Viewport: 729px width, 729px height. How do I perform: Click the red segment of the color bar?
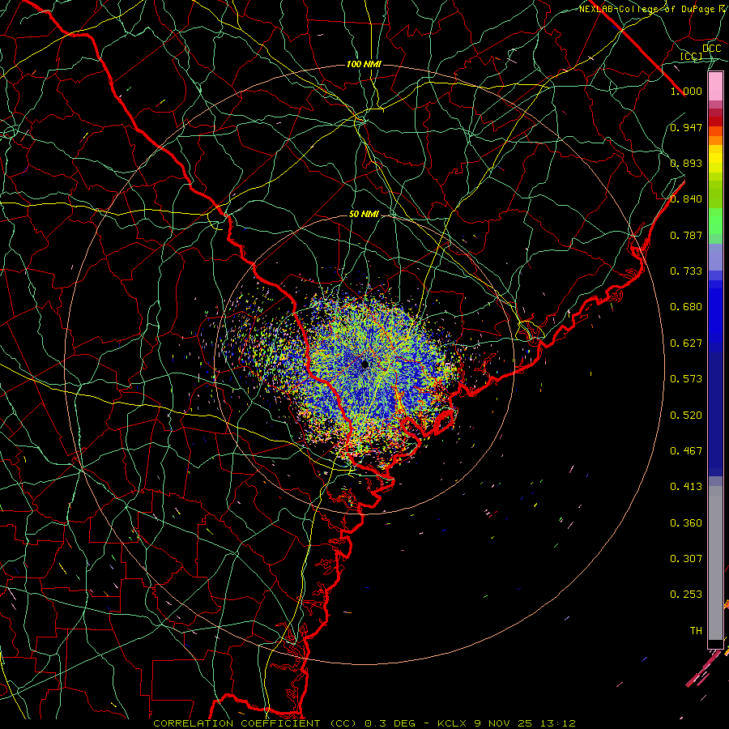715,122
